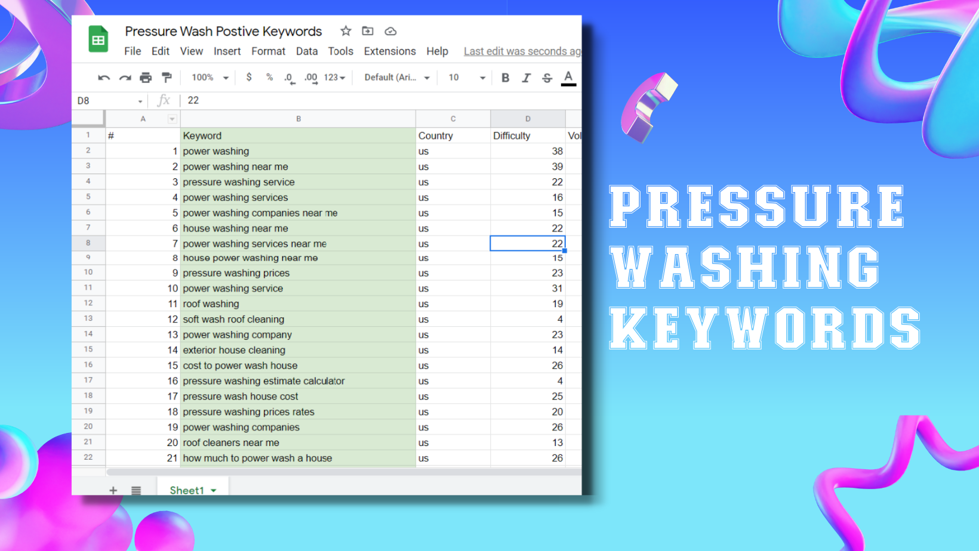Apply currency format with the dollar icon
The height and width of the screenshot is (551, 979).
click(x=249, y=78)
